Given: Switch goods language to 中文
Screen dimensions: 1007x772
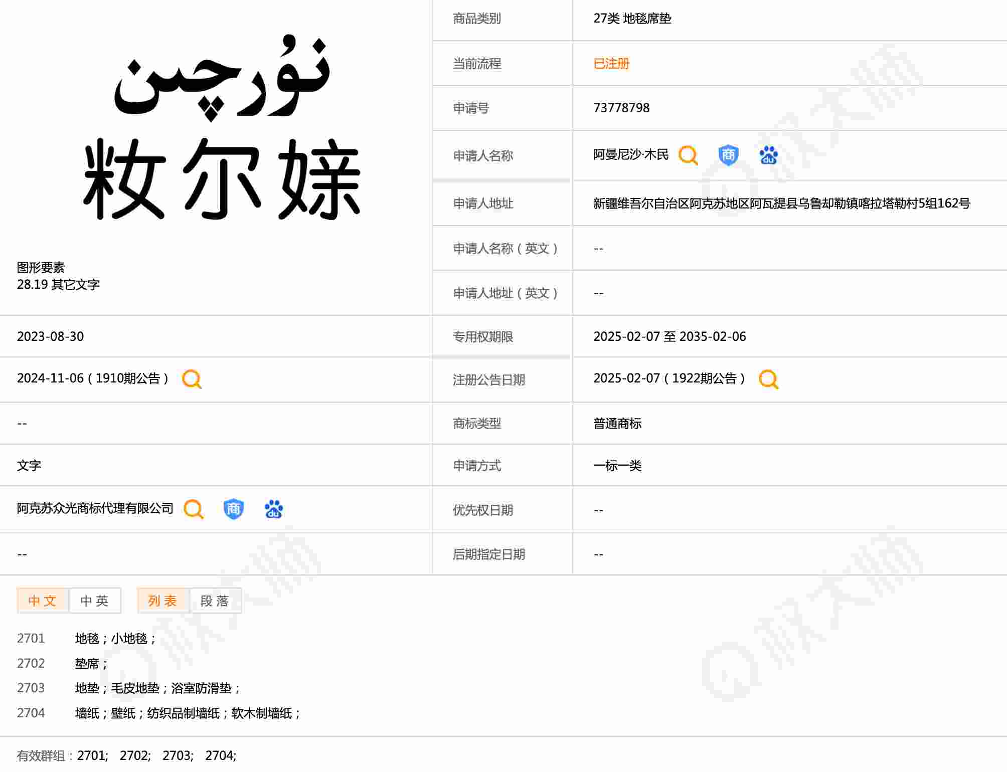Looking at the screenshot, I should click(43, 601).
